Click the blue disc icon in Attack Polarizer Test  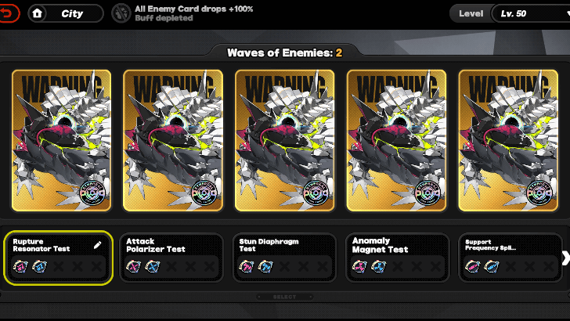(x=153, y=266)
